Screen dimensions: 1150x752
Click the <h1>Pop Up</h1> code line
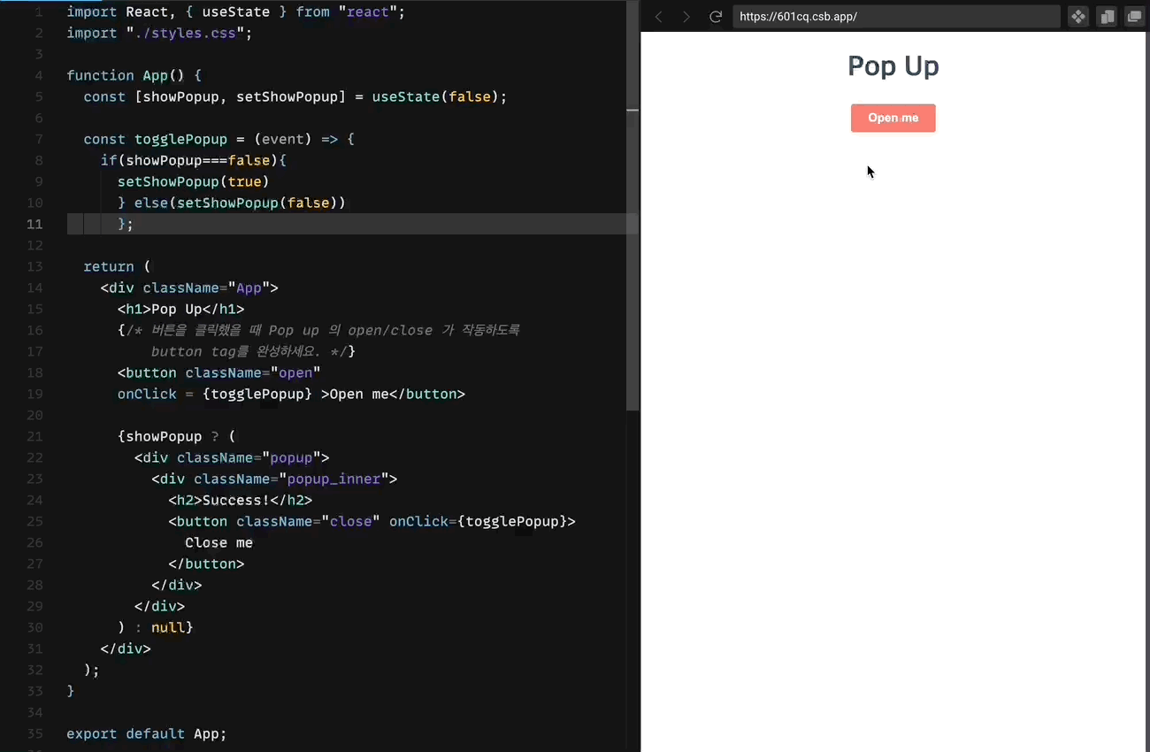(x=180, y=309)
